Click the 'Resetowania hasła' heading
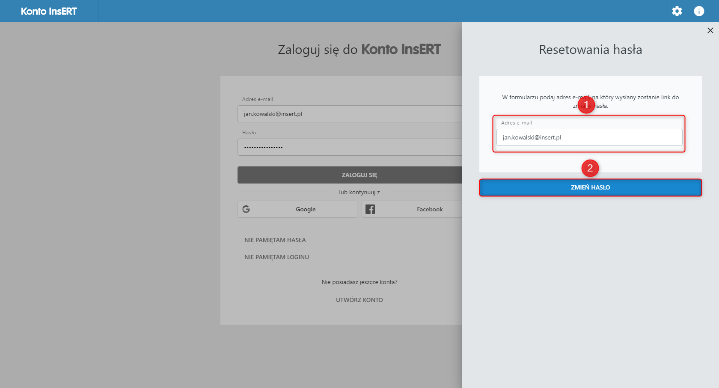Image resolution: width=719 pixels, height=388 pixels. point(591,50)
